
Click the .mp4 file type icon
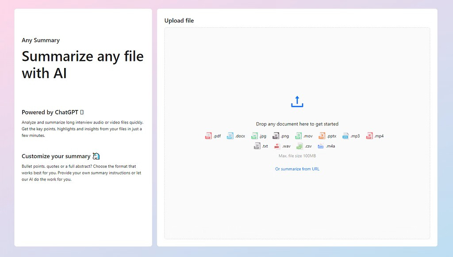point(369,136)
